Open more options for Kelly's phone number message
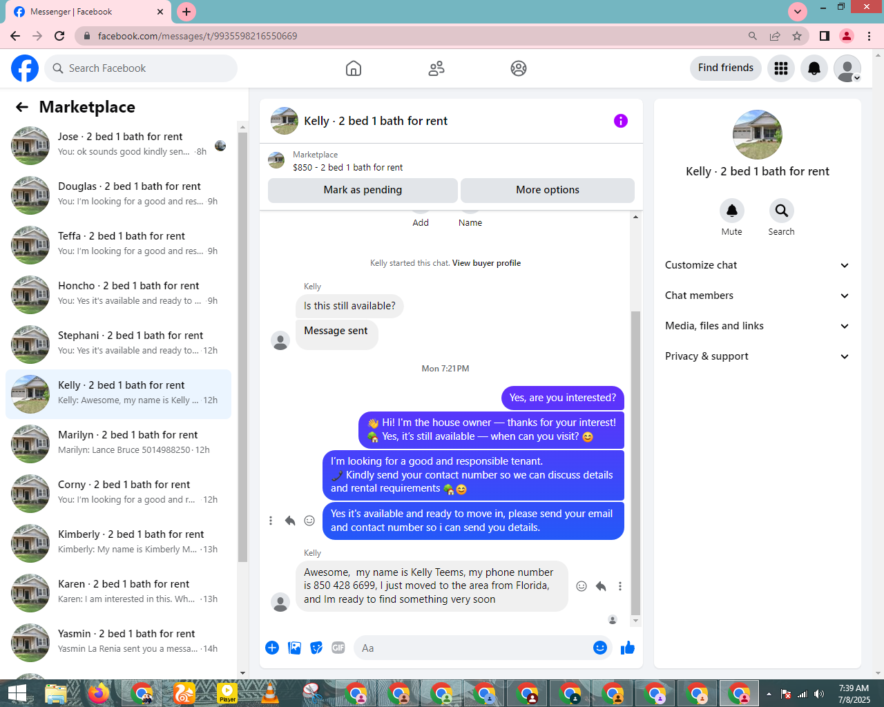Image resolution: width=884 pixels, height=707 pixels. (620, 586)
